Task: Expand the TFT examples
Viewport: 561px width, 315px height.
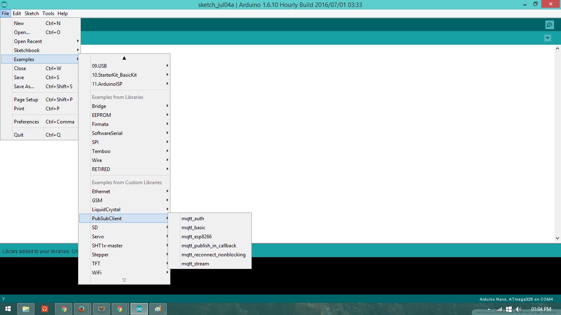Action: click(124, 264)
